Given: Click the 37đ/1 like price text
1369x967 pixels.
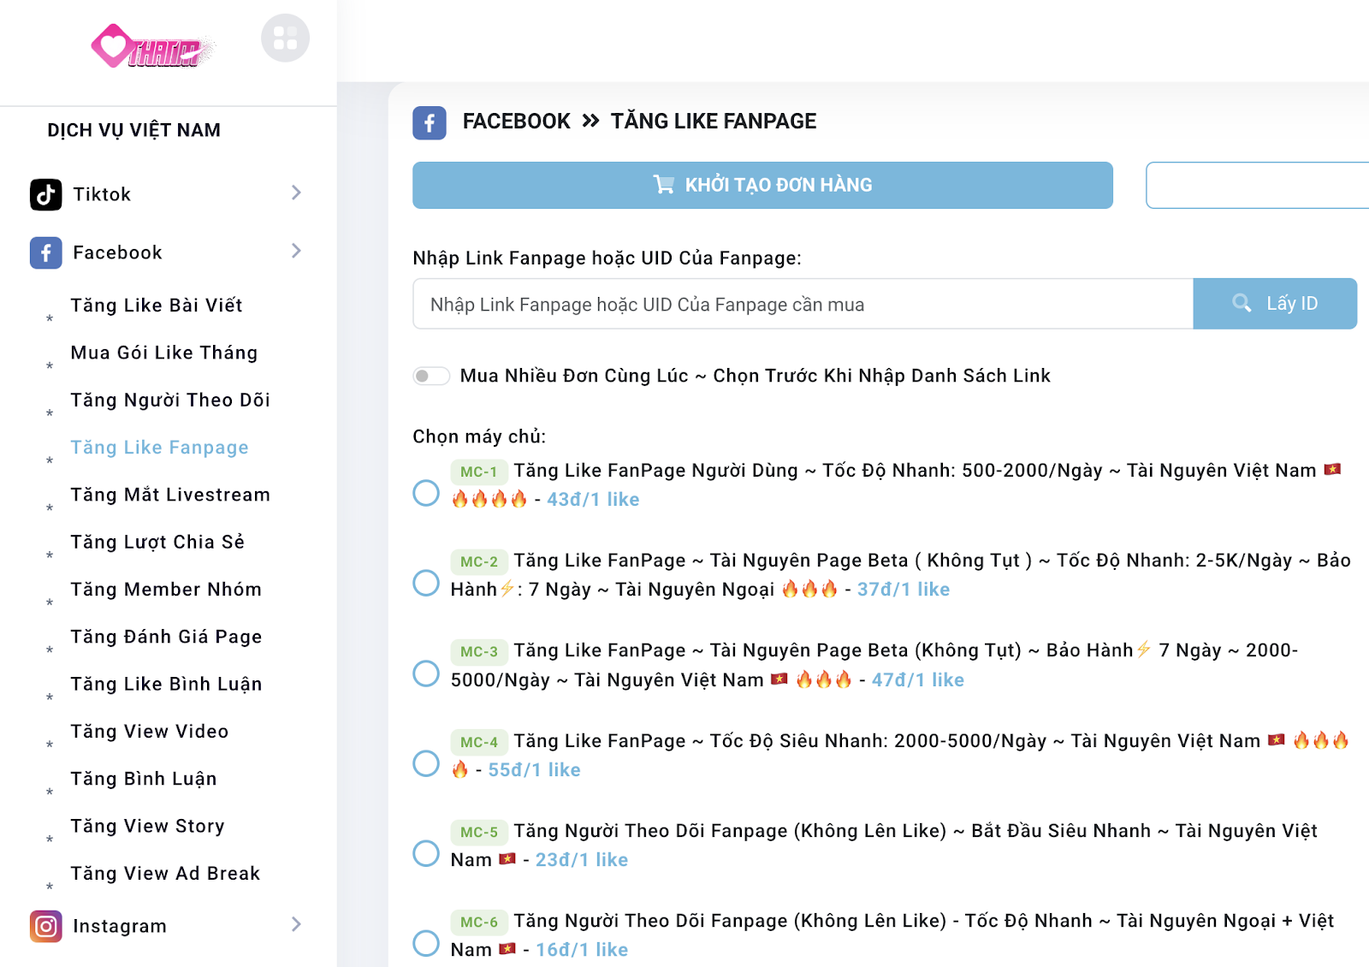Looking at the screenshot, I should pyautogui.click(x=904, y=590).
